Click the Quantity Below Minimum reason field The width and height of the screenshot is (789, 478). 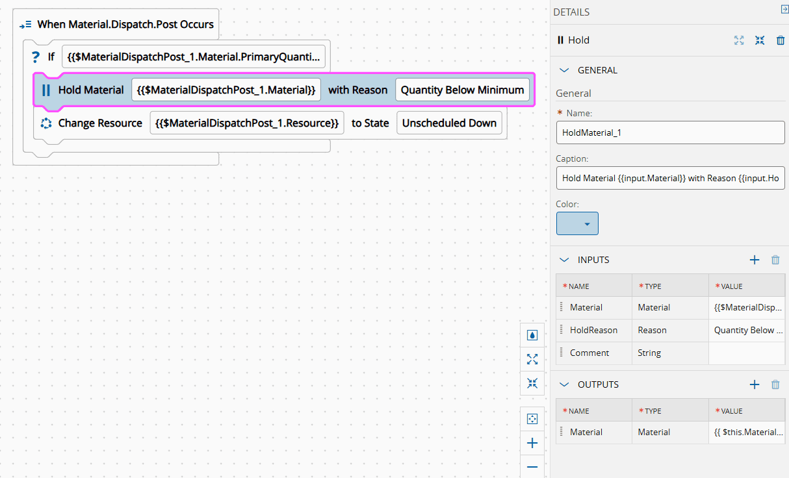pos(462,90)
